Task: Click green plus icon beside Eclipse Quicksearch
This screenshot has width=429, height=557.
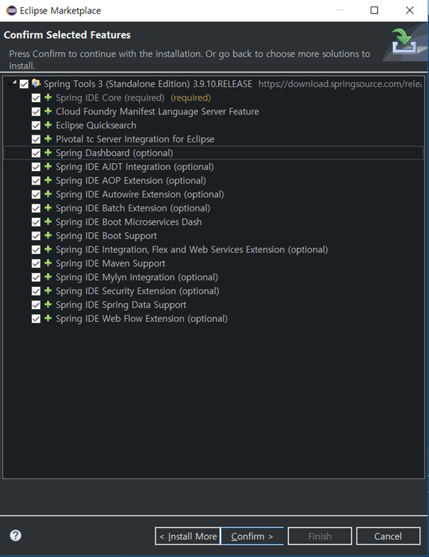Action: pyautogui.click(x=48, y=125)
